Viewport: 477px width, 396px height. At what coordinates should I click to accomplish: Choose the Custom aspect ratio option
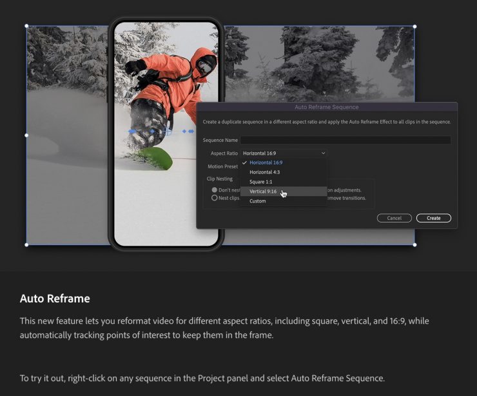(257, 201)
